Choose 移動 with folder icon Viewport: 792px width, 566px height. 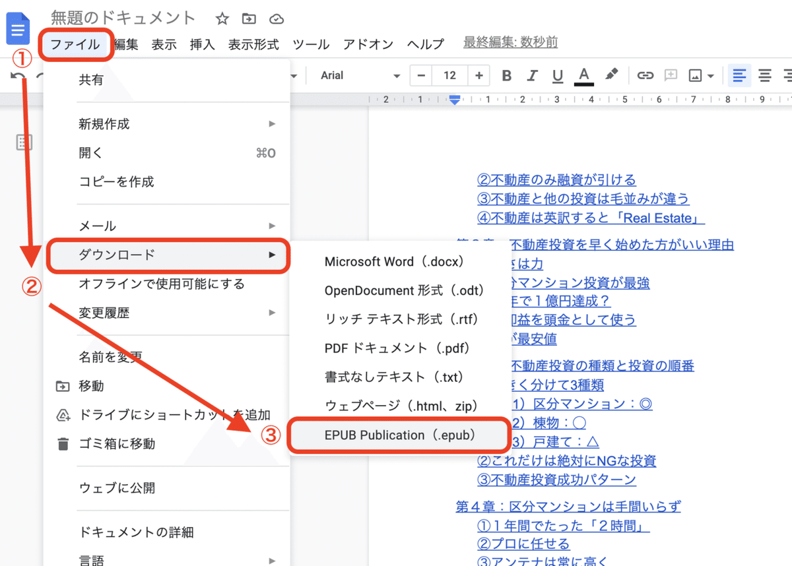[166, 386]
